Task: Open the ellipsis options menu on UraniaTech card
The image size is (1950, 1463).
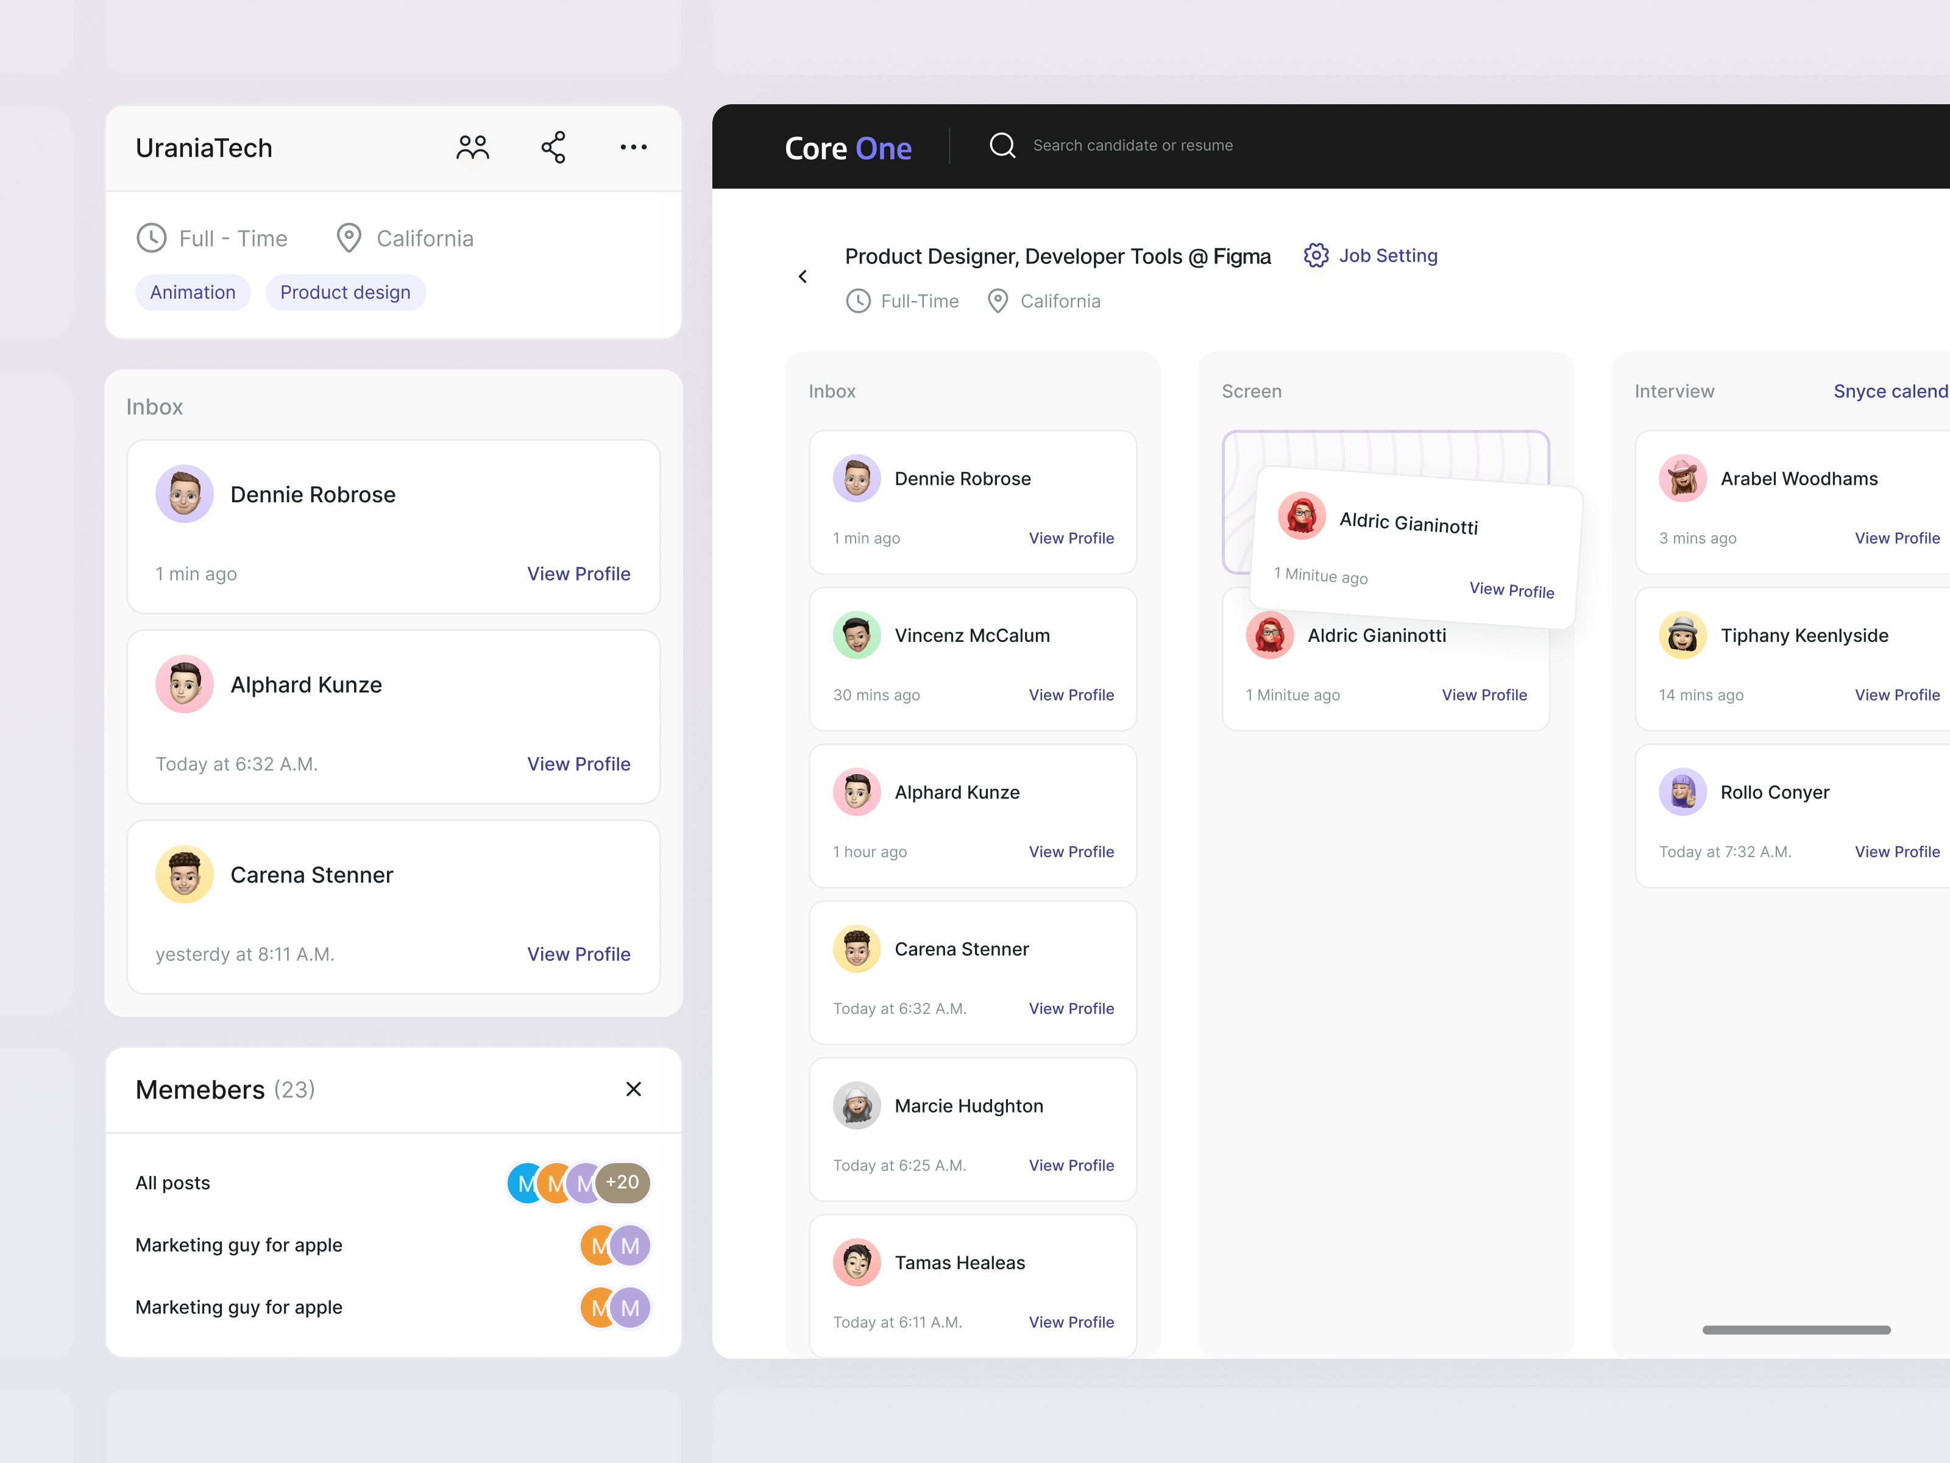Action: pyautogui.click(x=633, y=148)
